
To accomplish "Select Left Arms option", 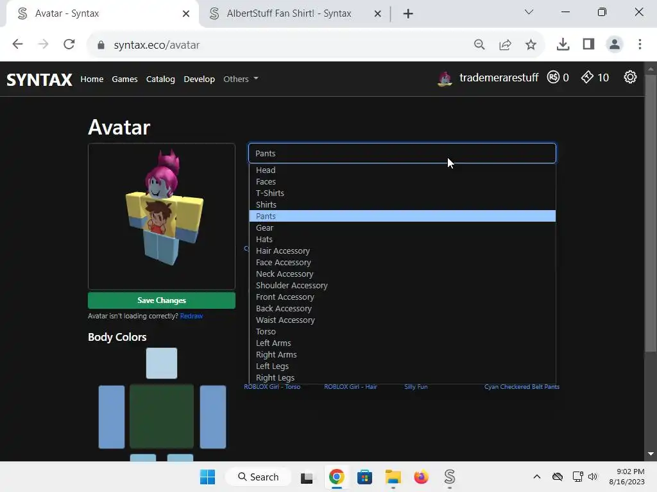I will pos(402,343).
